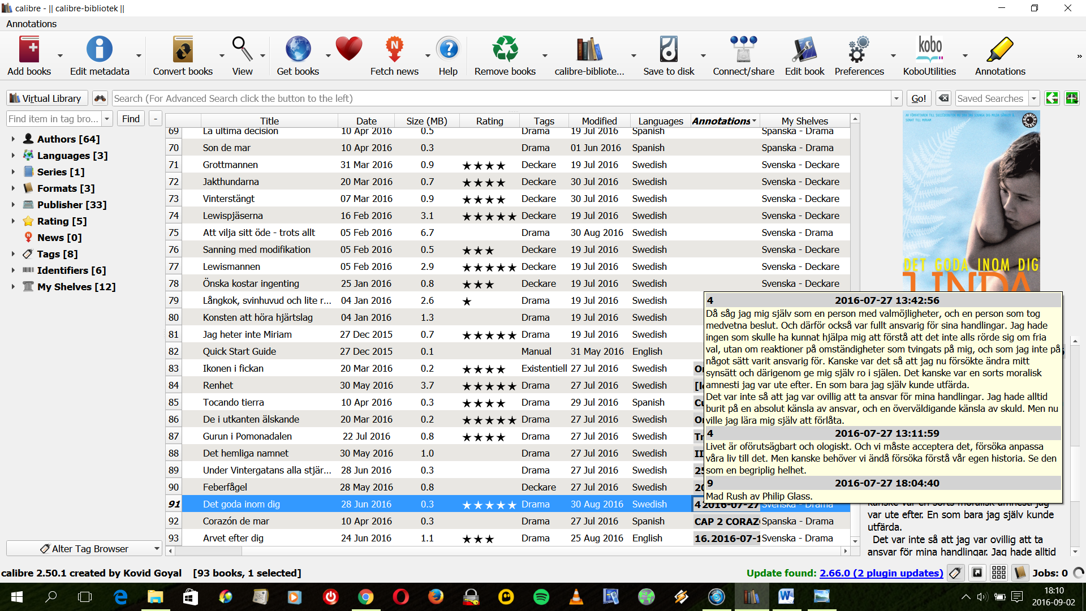This screenshot has width=1086, height=611.
Task: Toggle the Cover Grid view button
Action: (998, 573)
